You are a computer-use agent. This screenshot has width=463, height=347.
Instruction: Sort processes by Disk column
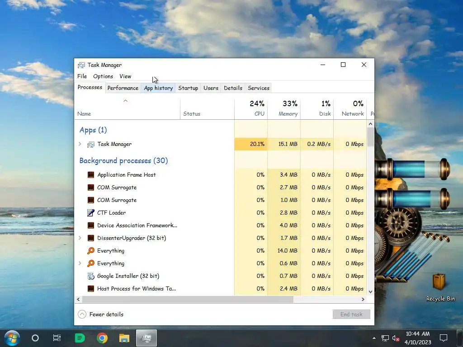tap(317, 109)
